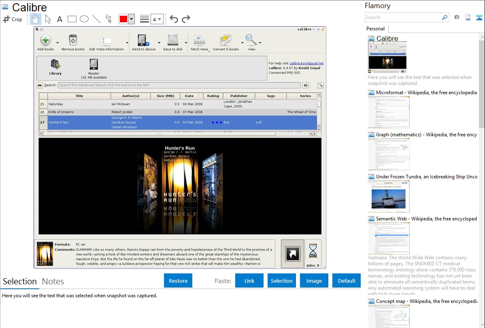Click the Paste Link button
Image resolution: width=485 pixels, height=328 pixels.
tap(249, 281)
